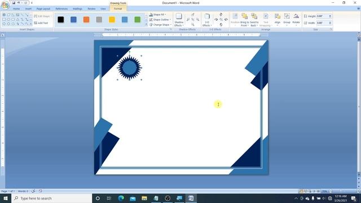The image size is (361, 203).
Task: Open Task View on taskbar
Action: (x=109, y=198)
